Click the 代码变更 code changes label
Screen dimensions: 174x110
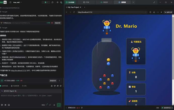tap(15, 86)
